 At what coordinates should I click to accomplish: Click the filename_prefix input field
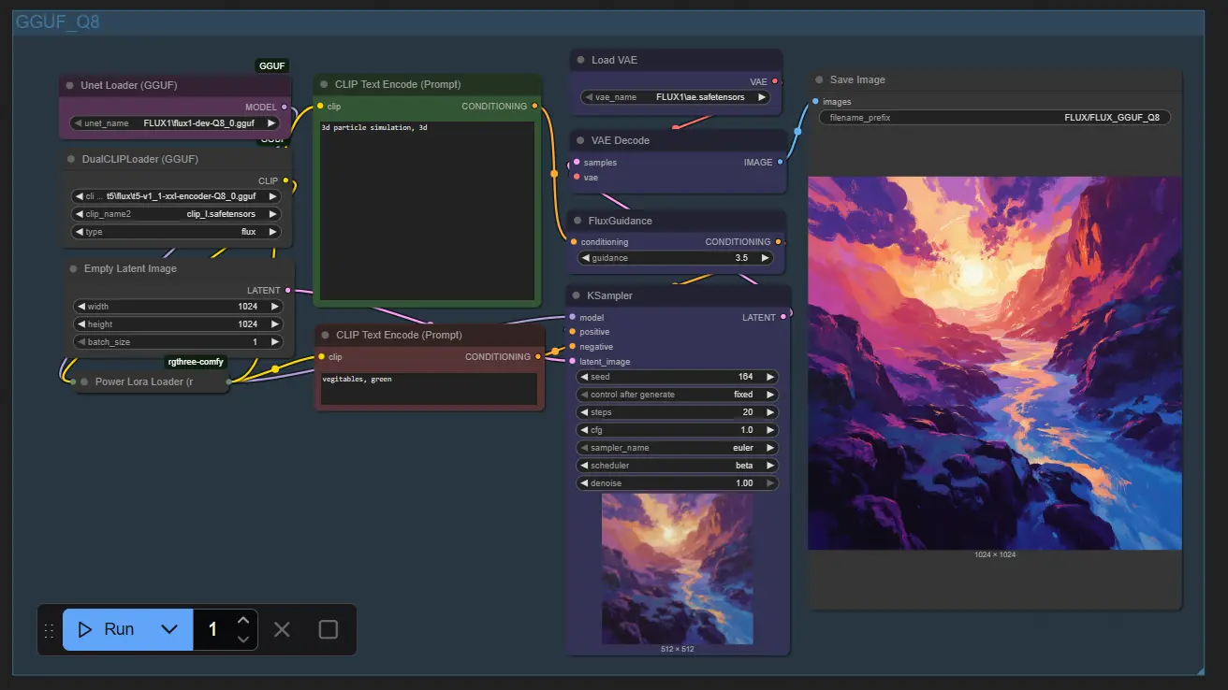[995, 118]
